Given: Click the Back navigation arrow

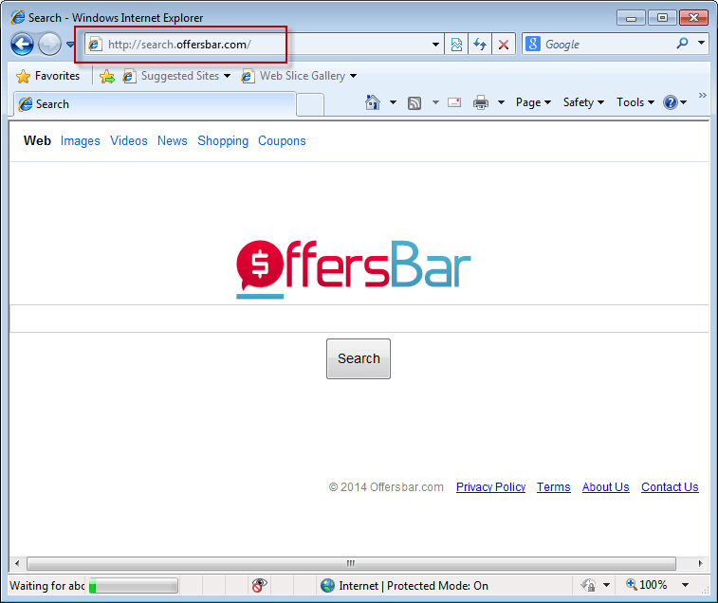Looking at the screenshot, I should (22, 45).
